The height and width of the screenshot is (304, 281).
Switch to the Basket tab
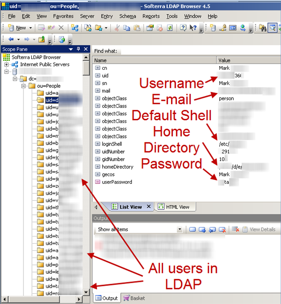point(134,298)
